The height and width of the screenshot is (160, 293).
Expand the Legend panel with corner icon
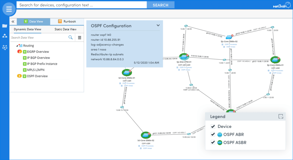pyautogui.click(x=281, y=116)
